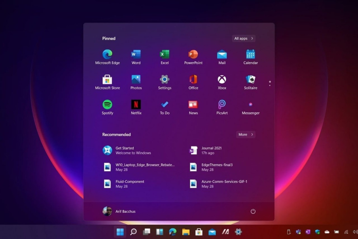Open Microsoft Teams from the system tray
Screen dimensions: 358x239
pyautogui.click(x=298, y=232)
